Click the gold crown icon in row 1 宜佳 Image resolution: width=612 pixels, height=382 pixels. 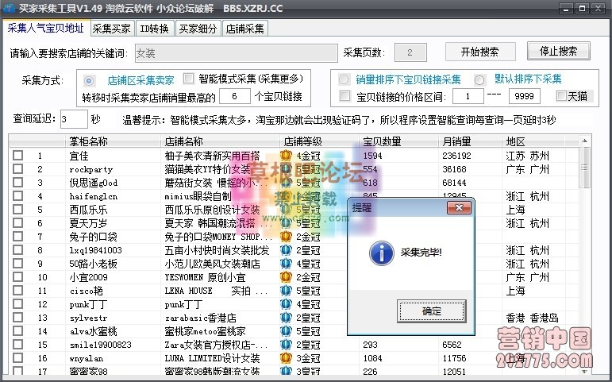(x=286, y=156)
